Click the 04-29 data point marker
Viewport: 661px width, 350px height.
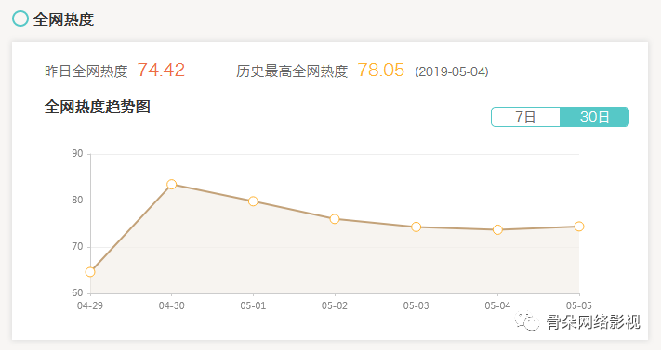90,272
